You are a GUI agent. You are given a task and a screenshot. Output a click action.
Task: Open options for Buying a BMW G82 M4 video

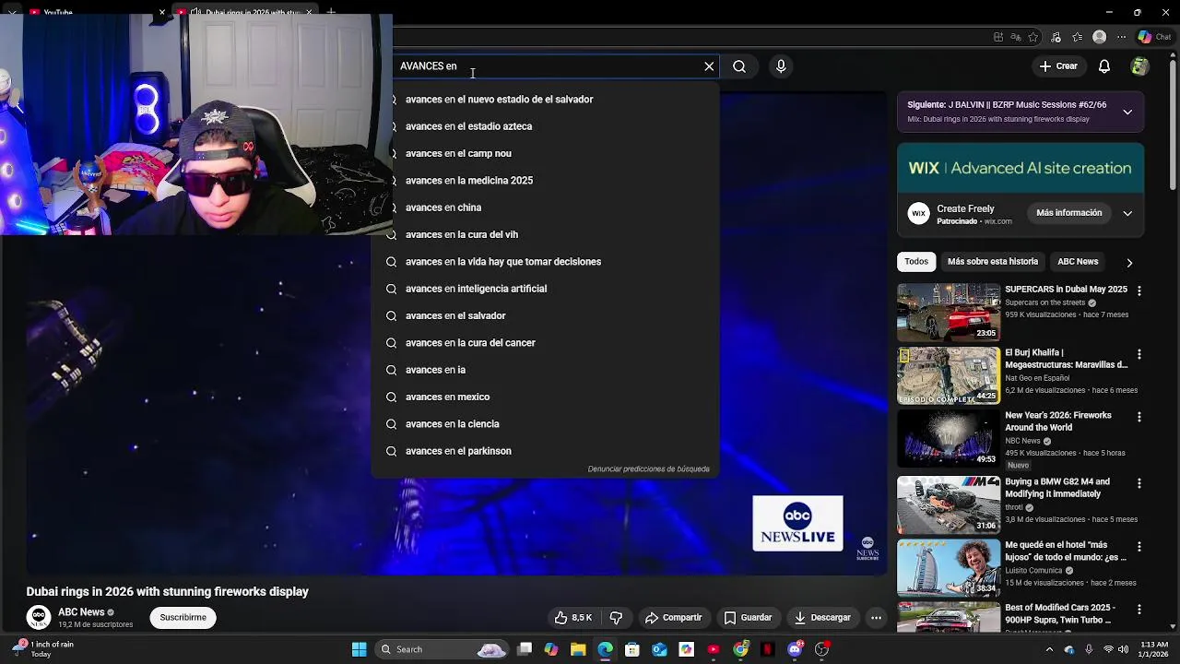click(1139, 483)
